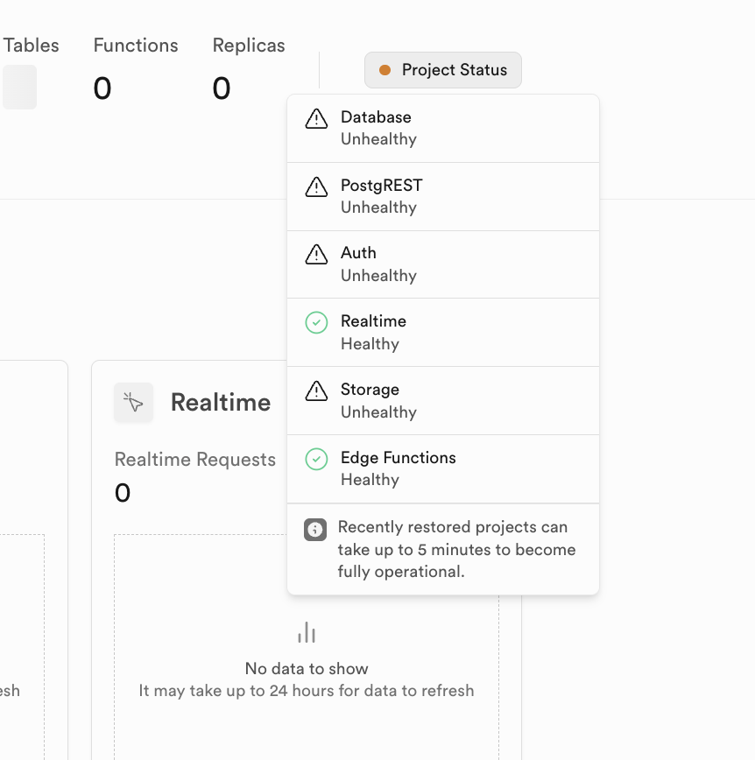Choose the Edge Functions status entry
The image size is (755, 760).
tap(443, 468)
